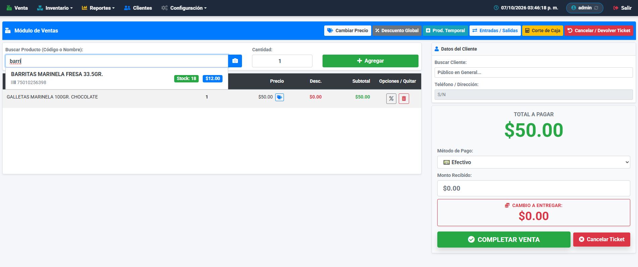Click the clock icon next to the date
Image resolution: width=638 pixels, height=267 pixels.
[x=496, y=8]
